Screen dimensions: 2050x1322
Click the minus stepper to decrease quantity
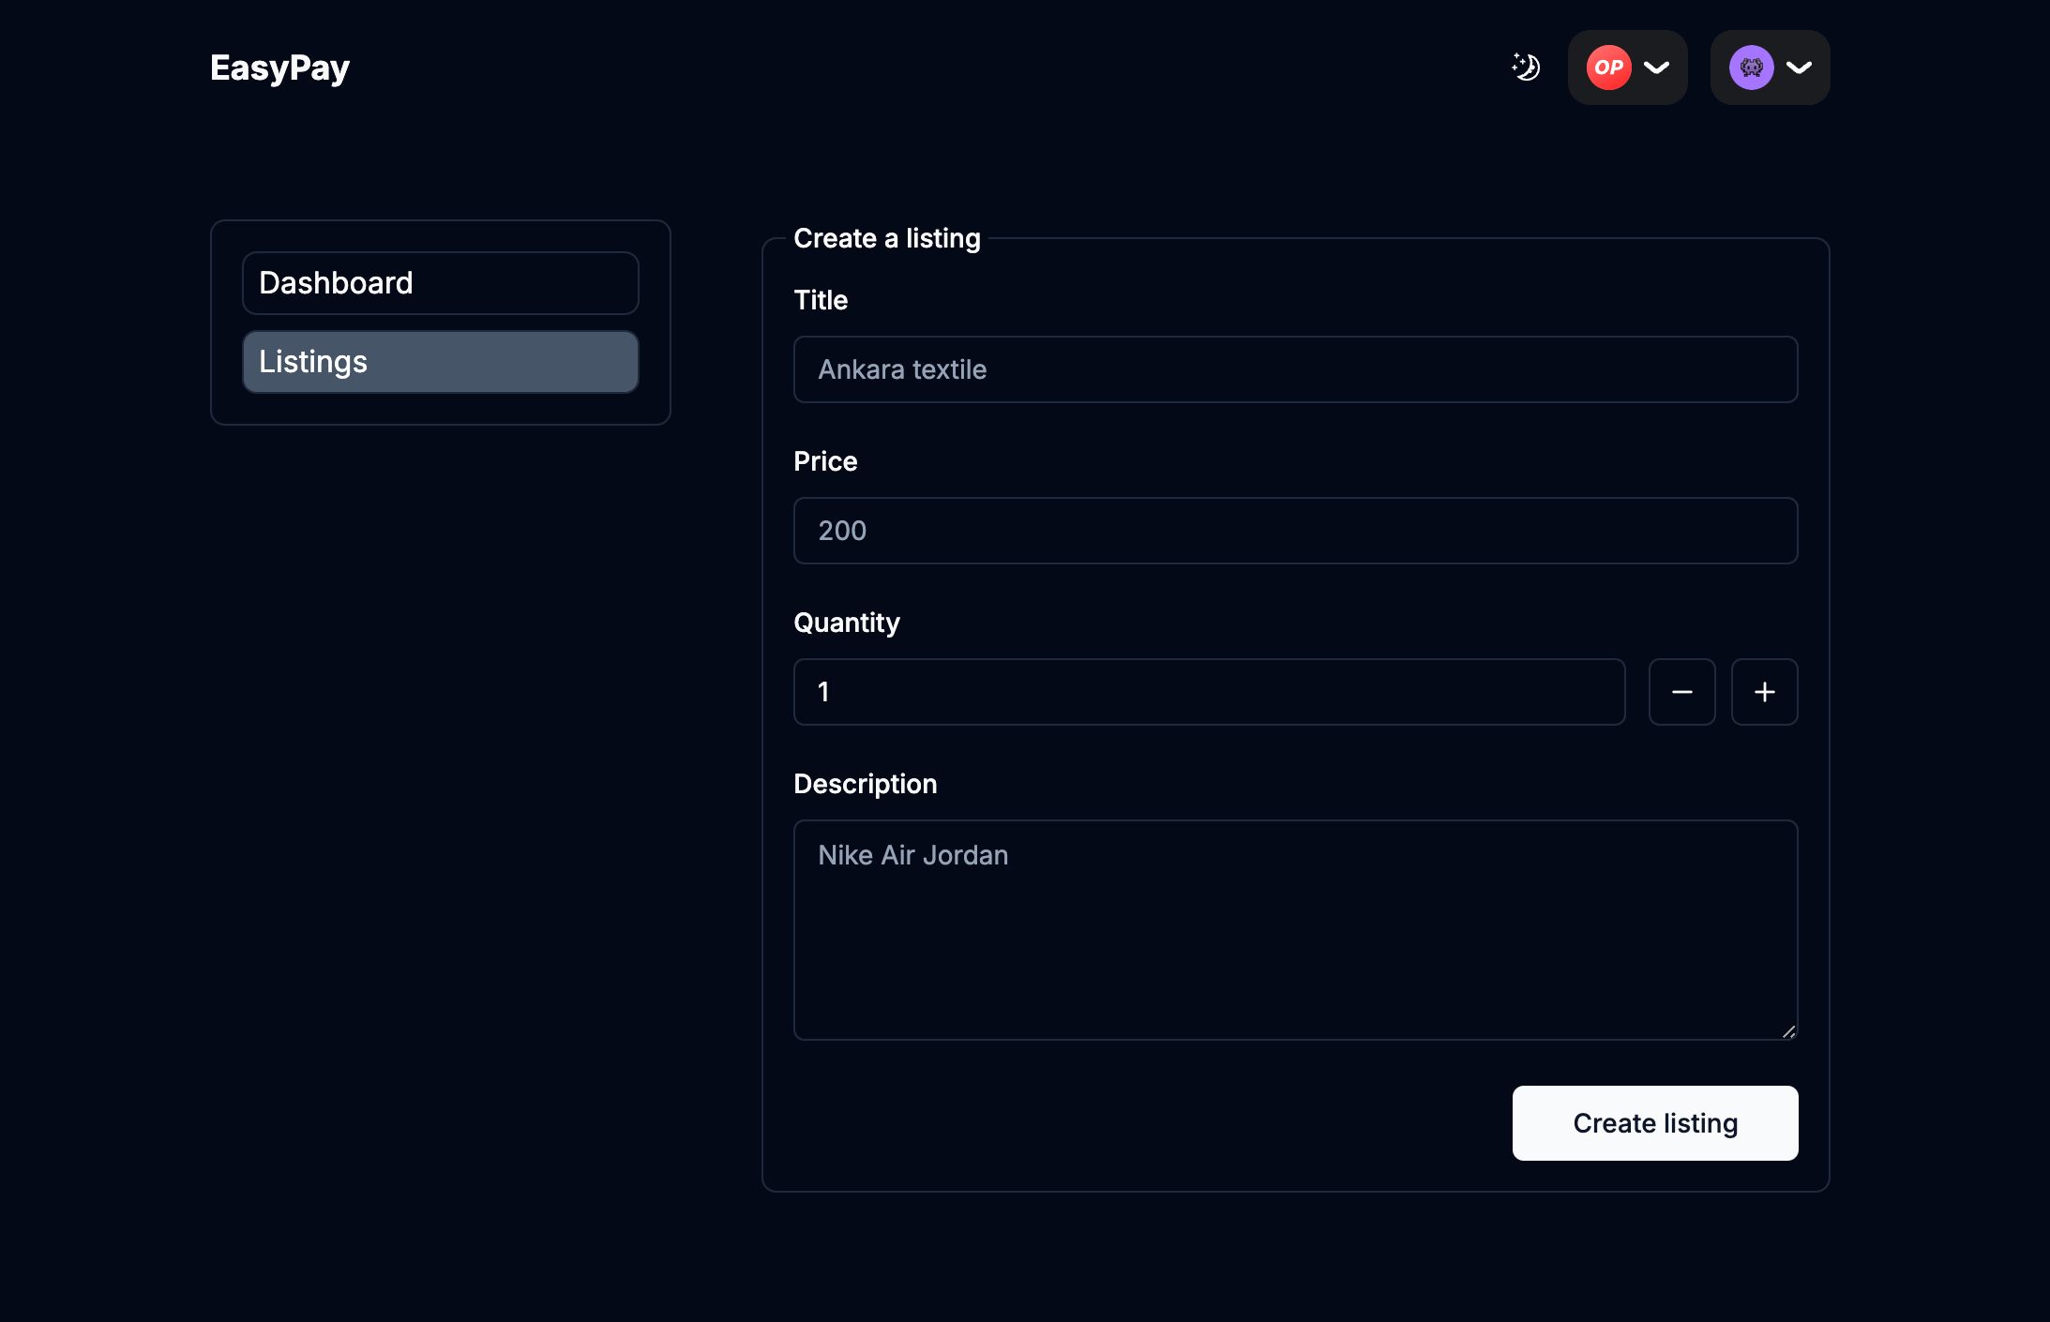tap(1680, 692)
